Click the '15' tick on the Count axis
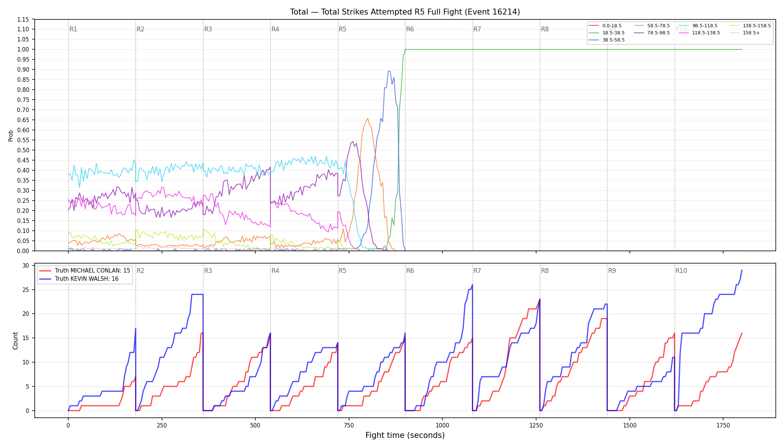Viewport: 784px width, 448px height. point(26,338)
